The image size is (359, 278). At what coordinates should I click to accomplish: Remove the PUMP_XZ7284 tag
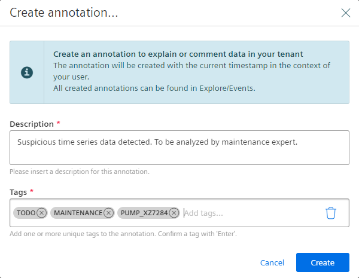coord(174,213)
